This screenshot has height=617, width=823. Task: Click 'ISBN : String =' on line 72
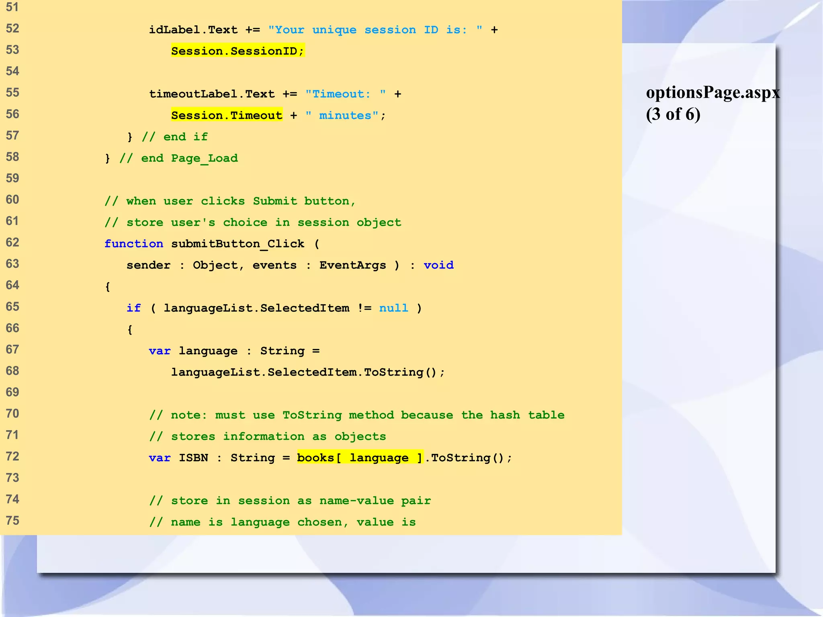point(234,458)
